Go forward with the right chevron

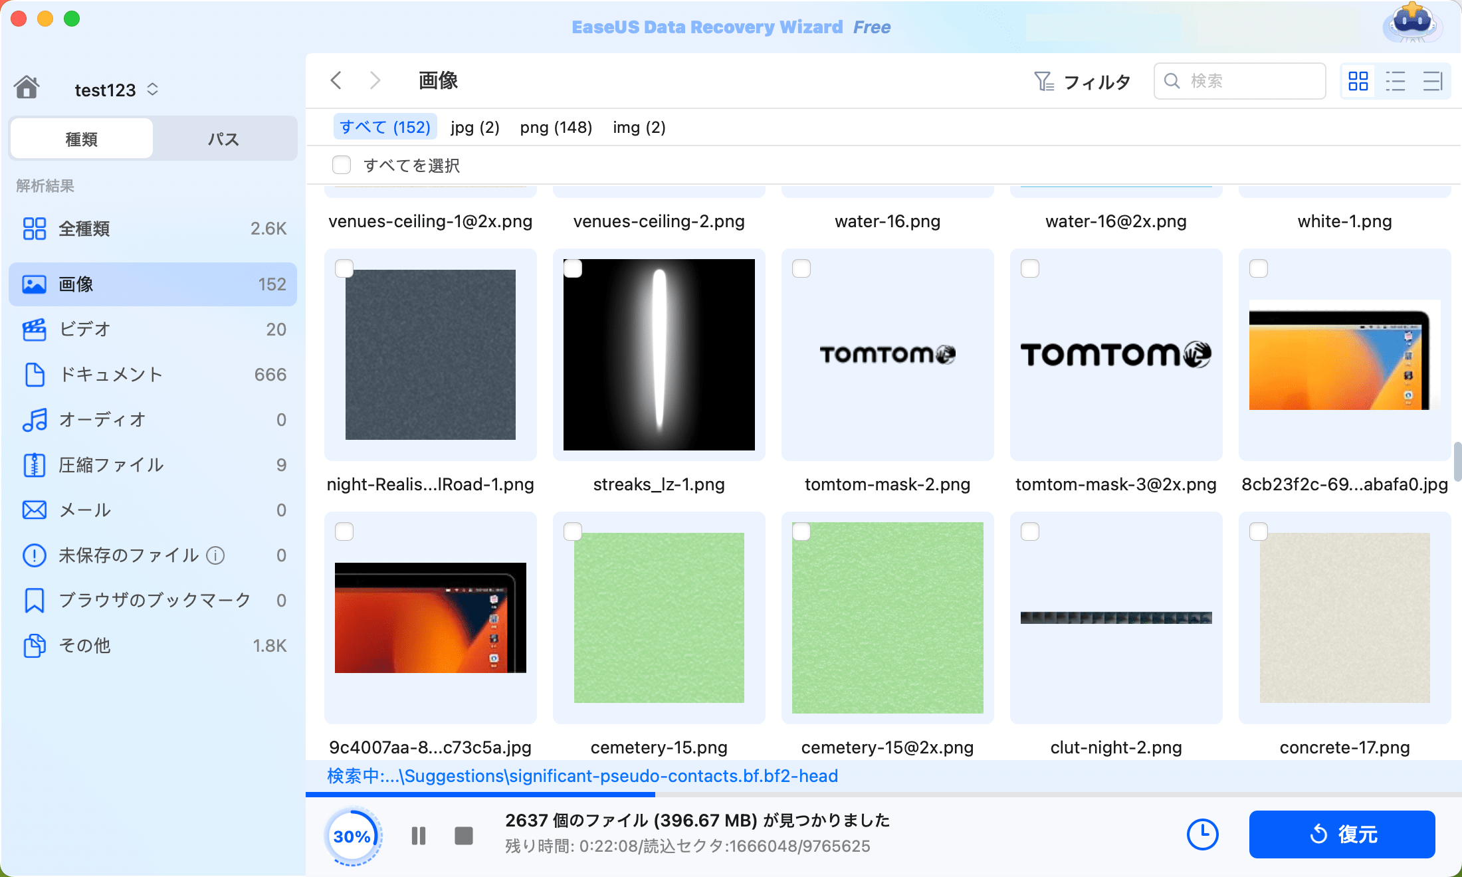(375, 80)
